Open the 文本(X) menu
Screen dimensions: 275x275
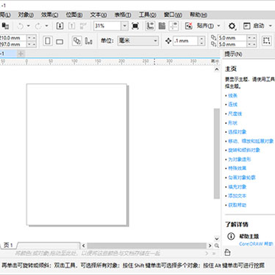[x=99, y=15]
